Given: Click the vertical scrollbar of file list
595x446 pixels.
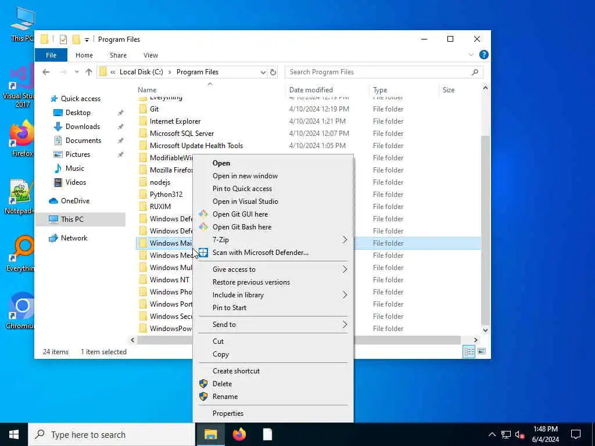Looking at the screenshot, I should [485, 230].
